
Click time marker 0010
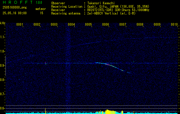click(174, 25)
